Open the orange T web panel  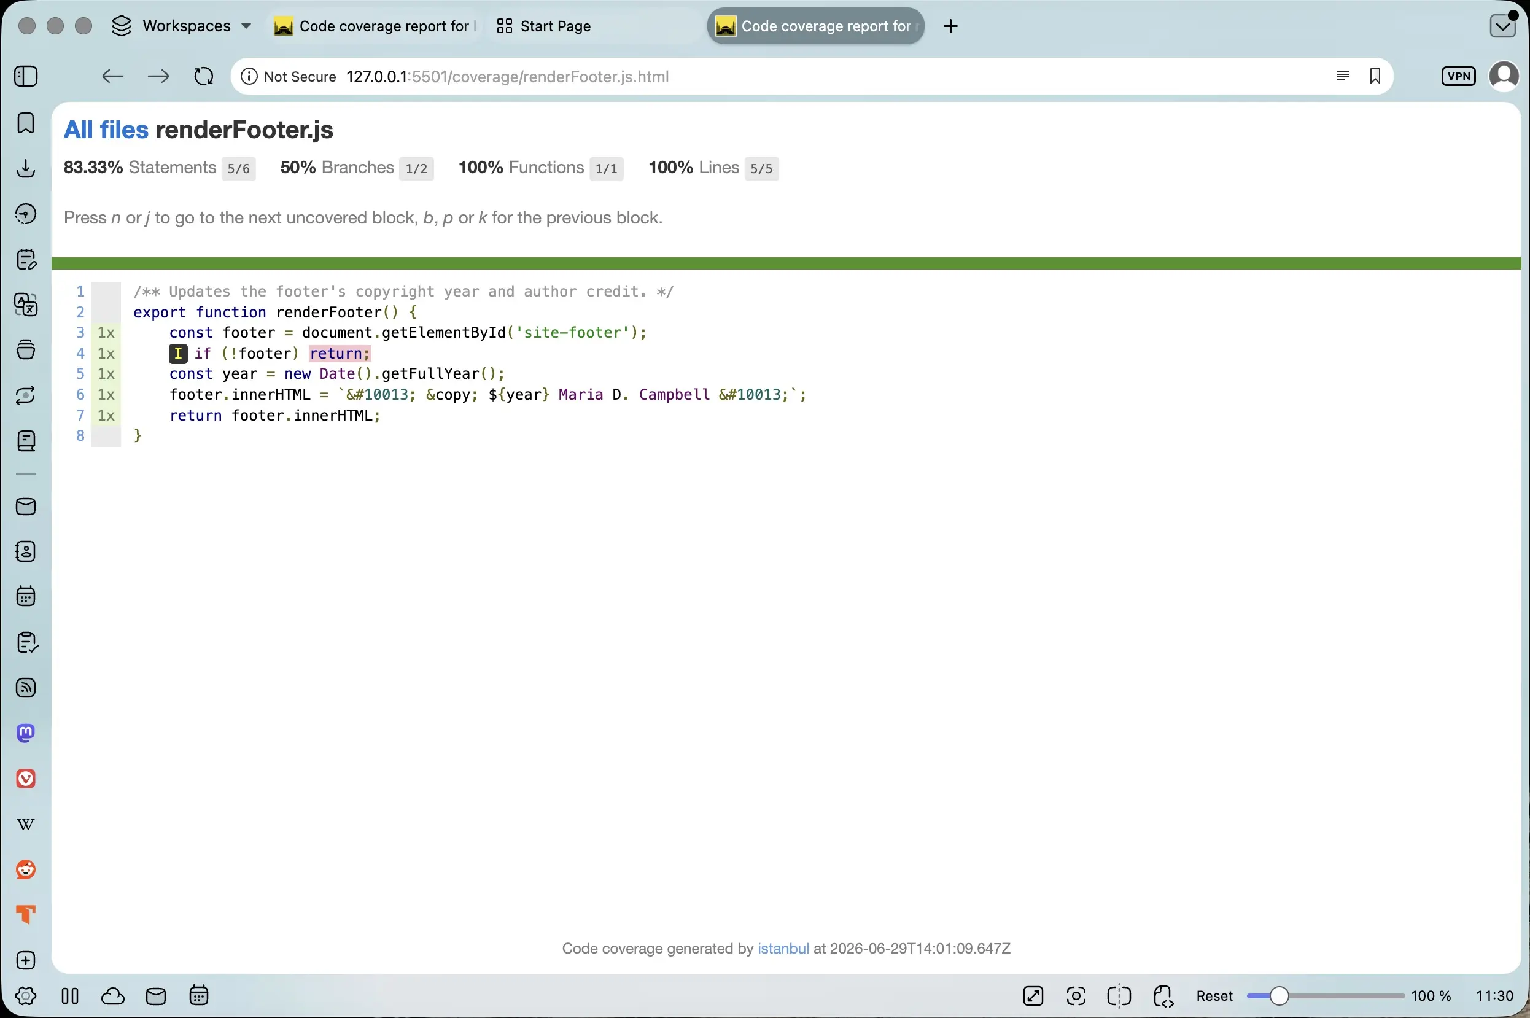pos(26,915)
